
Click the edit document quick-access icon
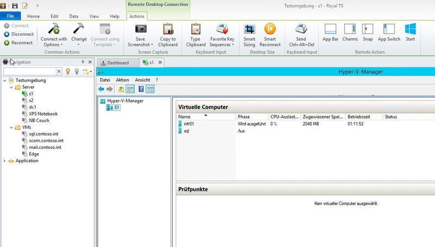[x=25, y=5]
